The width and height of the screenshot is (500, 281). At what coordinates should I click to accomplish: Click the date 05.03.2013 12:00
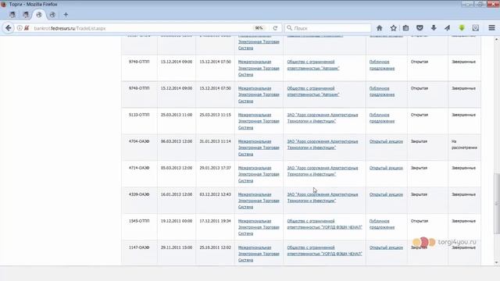tap(177, 168)
